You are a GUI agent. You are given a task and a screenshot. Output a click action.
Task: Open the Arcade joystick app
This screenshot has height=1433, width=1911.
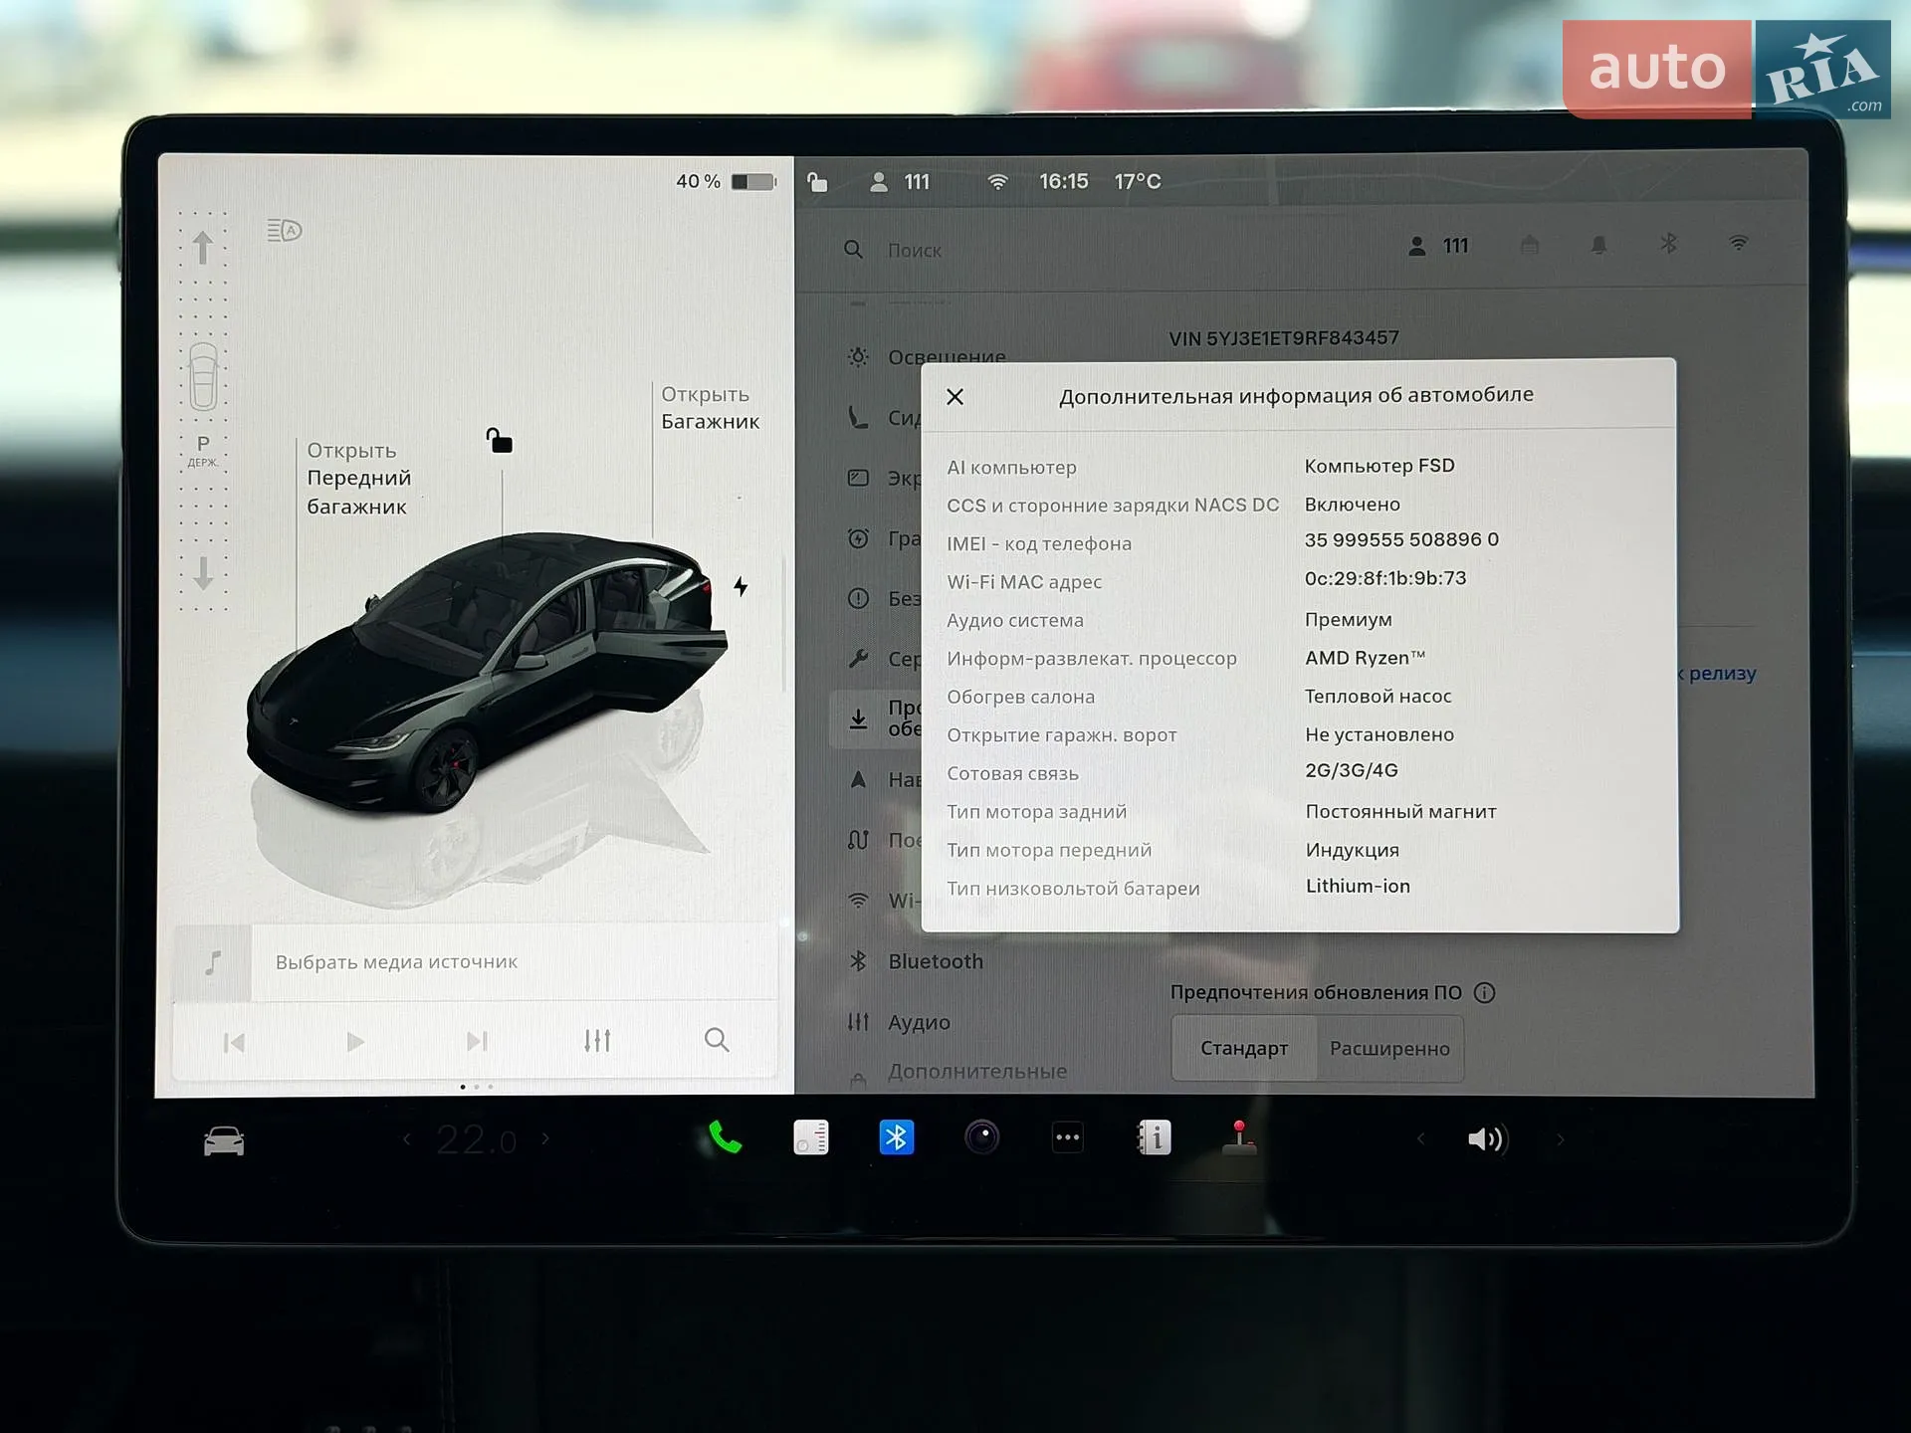pos(1239,1137)
